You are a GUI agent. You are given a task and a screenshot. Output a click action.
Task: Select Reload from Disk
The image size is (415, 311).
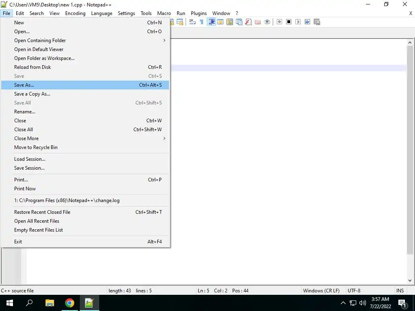[85, 67]
